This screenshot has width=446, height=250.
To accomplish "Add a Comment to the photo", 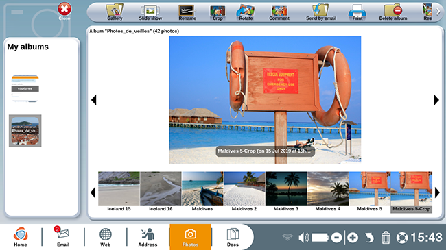I will coord(279,12).
